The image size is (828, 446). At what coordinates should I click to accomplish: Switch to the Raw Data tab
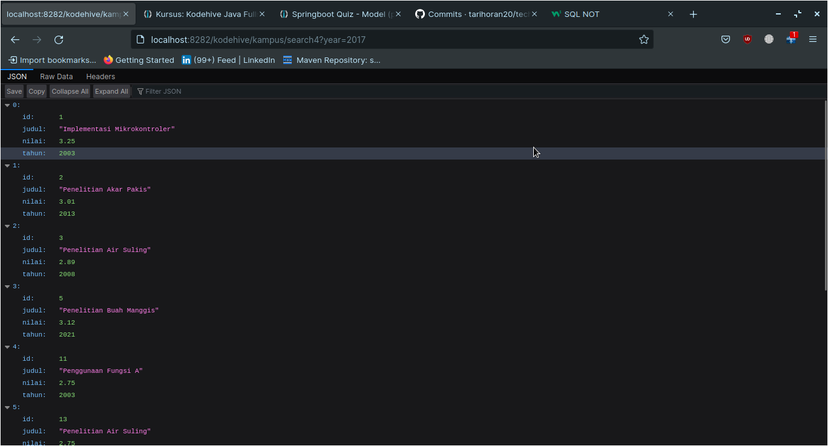[x=56, y=76]
